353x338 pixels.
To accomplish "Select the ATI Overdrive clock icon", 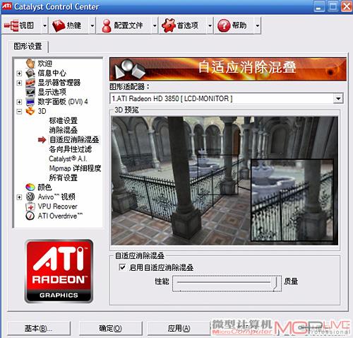I will (30, 216).
